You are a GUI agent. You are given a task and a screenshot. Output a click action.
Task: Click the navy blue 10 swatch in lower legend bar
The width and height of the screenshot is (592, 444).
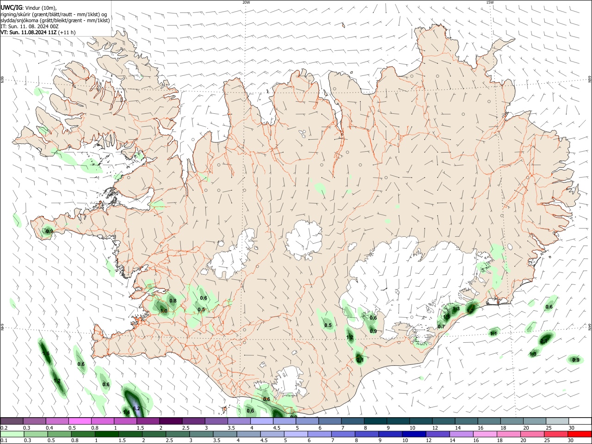pos(413,434)
